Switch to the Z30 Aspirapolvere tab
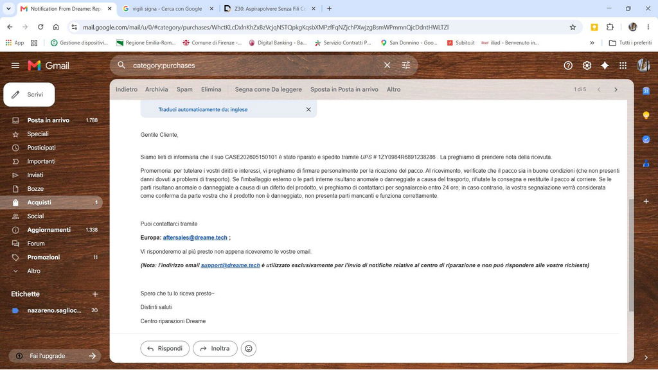The image size is (658, 370). 270,8
